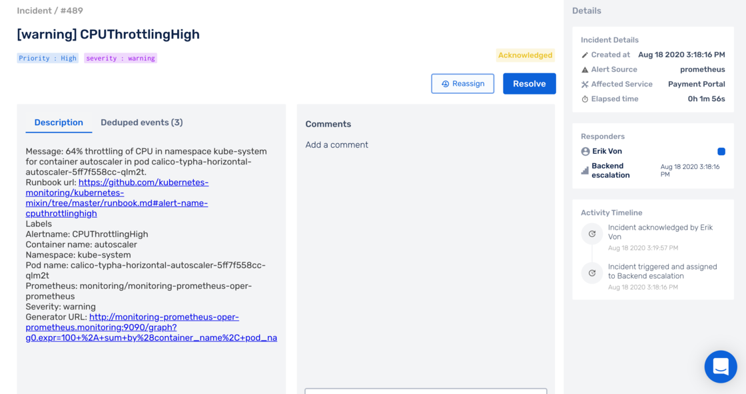Click the tools icon beside Affected Service
The width and height of the screenshot is (746, 394).
585,85
